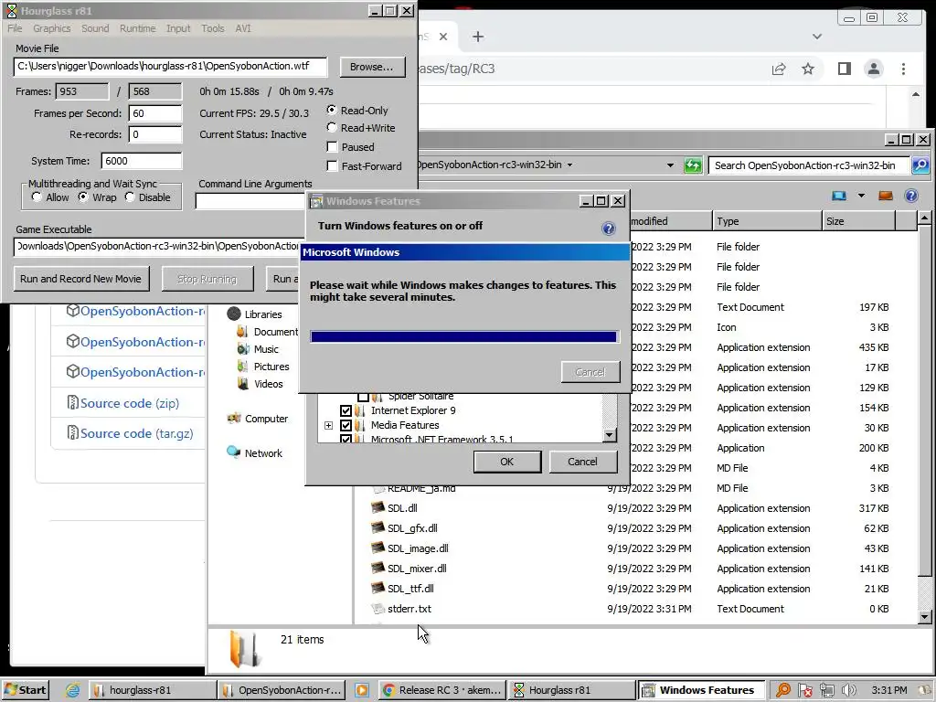The image size is (936, 702).
Task: Open the browser three-dot menu
Action: (903, 69)
